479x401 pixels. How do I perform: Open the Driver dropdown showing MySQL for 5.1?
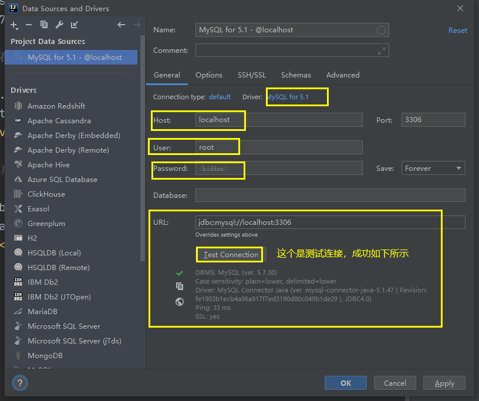tap(296, 96)
